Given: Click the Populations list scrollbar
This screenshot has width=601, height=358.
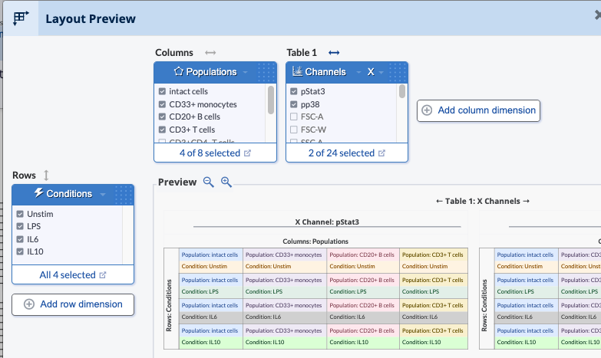Looking at the screenshot, I should 271,99.
